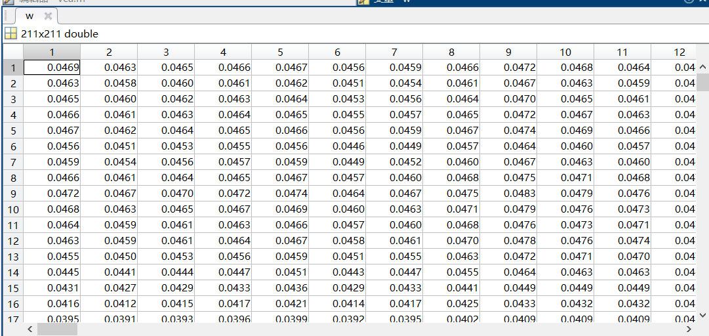Select column header 3

tap(166, 52)
